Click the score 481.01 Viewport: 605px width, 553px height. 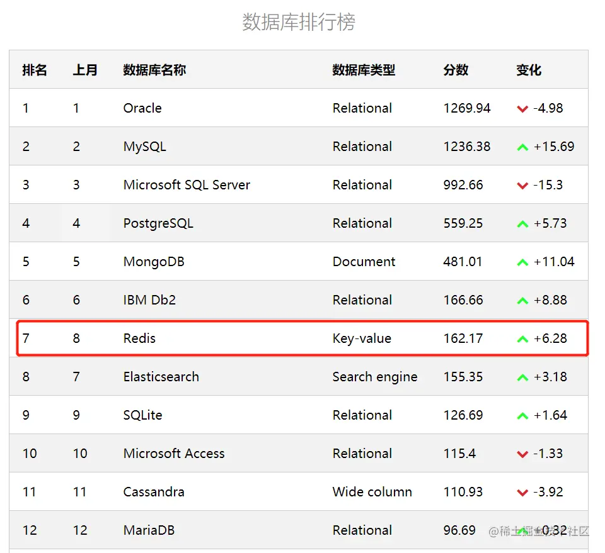[463, 262]
